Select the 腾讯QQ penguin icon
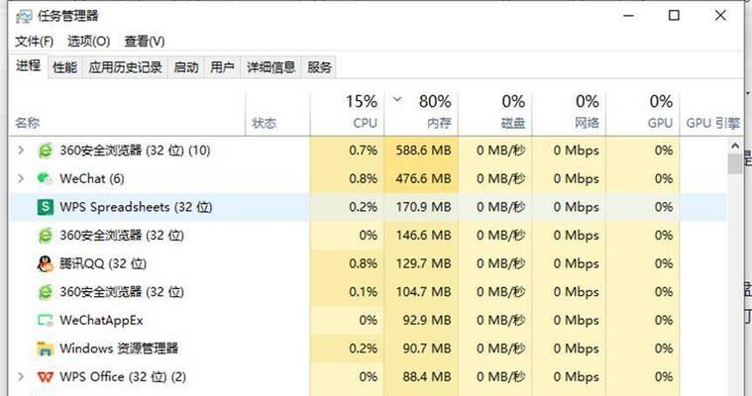 pos(46,263)
